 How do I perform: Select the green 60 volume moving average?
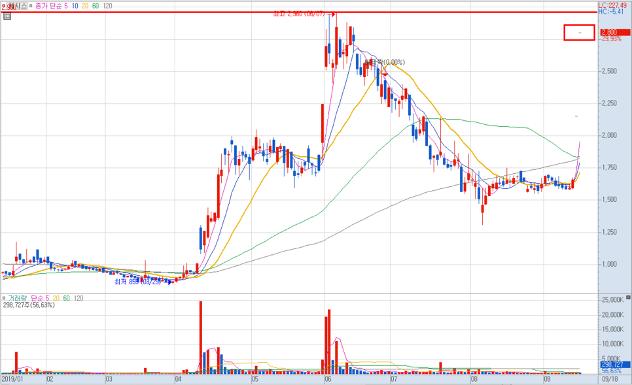click(x=67, y=298)
